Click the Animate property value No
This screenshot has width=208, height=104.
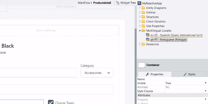[x=168, y=87]
